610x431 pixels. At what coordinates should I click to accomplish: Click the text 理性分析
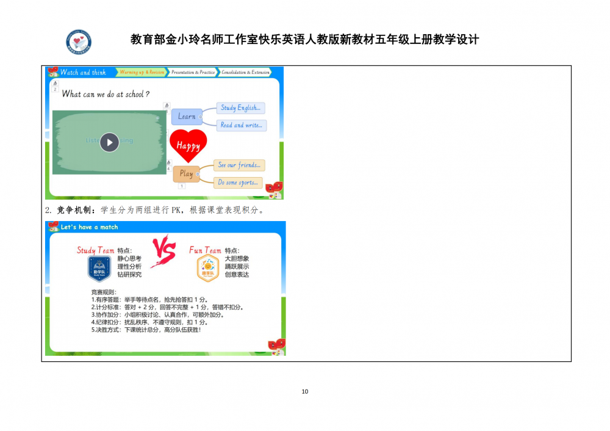129,267
